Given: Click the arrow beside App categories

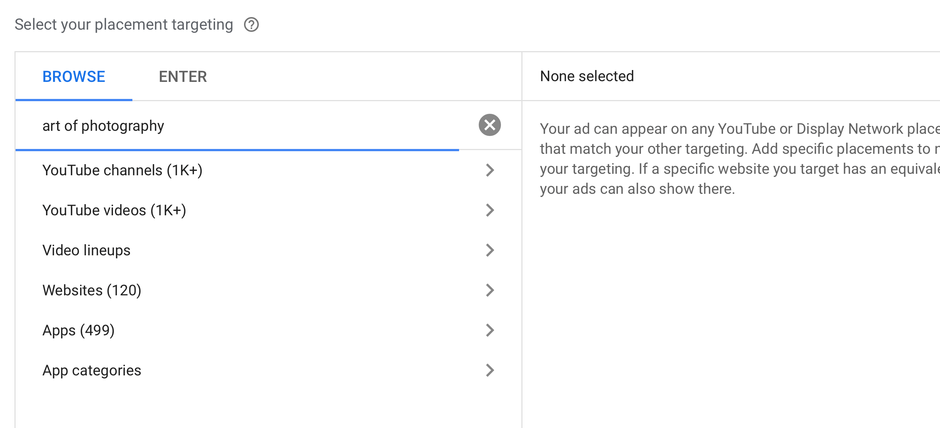Looking at the screenshot, I should point(490,370).
